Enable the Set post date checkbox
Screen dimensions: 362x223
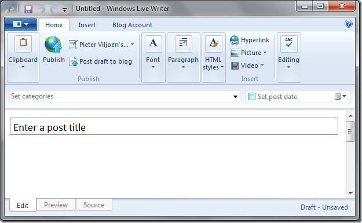251,97
